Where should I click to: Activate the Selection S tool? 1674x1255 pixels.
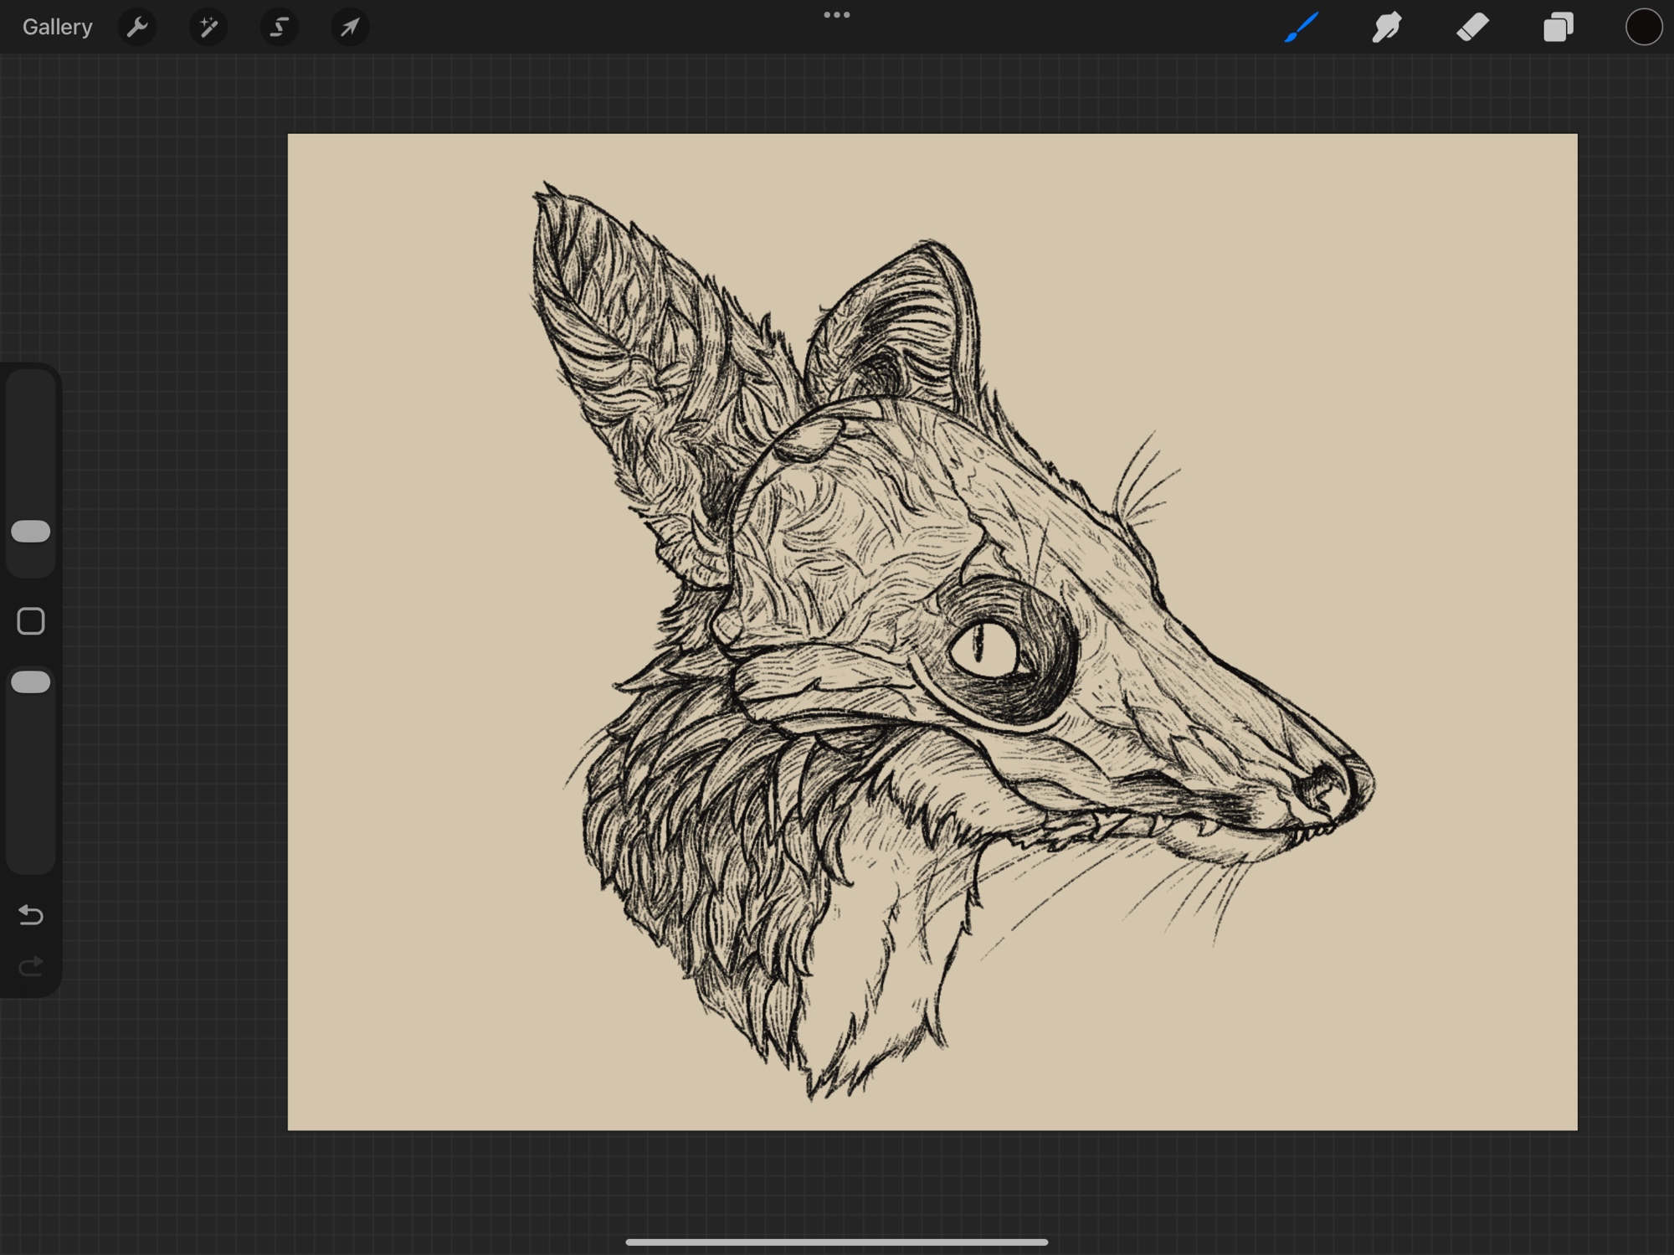point(279,28)
